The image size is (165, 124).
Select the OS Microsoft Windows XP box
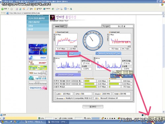pos(112,98)
